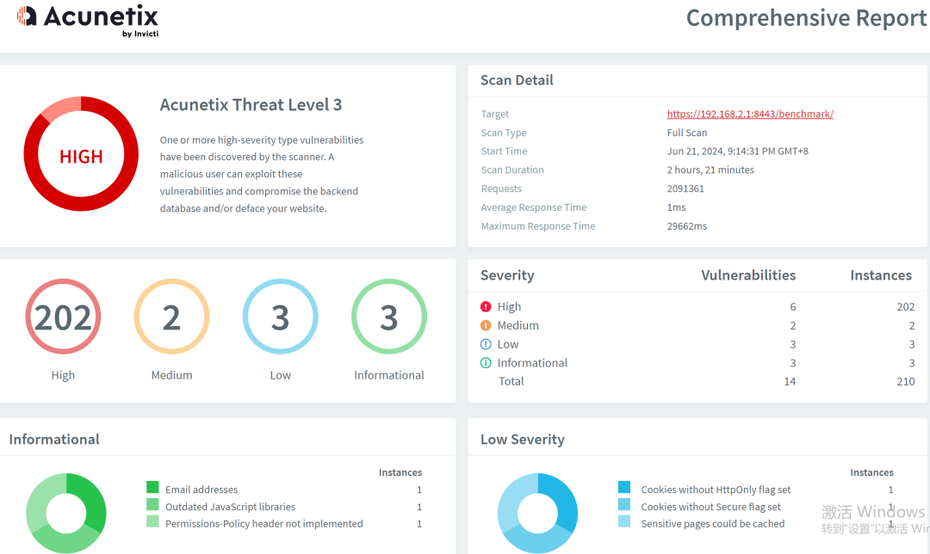Screen dimensions: 930x554
Task: Open the target URL https://192.168.2.1:8443/benchmark/
Action: (x=750, y=114)
